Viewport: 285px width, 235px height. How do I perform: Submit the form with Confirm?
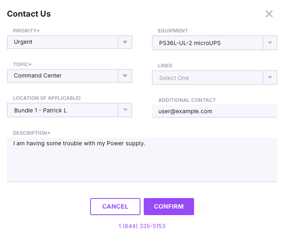click(168, 207)
